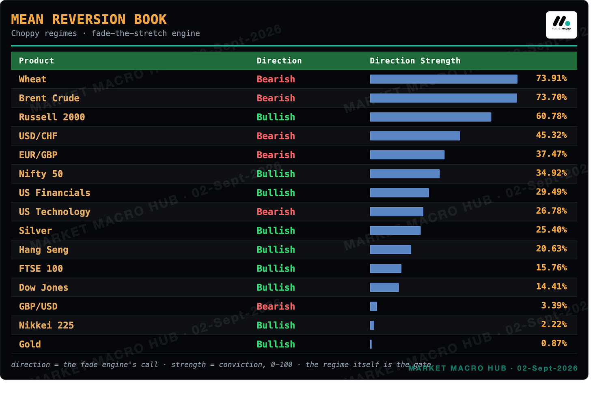591x405 pixels.
Task: Click the Hang Seng strength bar
Action: [390, 250]
